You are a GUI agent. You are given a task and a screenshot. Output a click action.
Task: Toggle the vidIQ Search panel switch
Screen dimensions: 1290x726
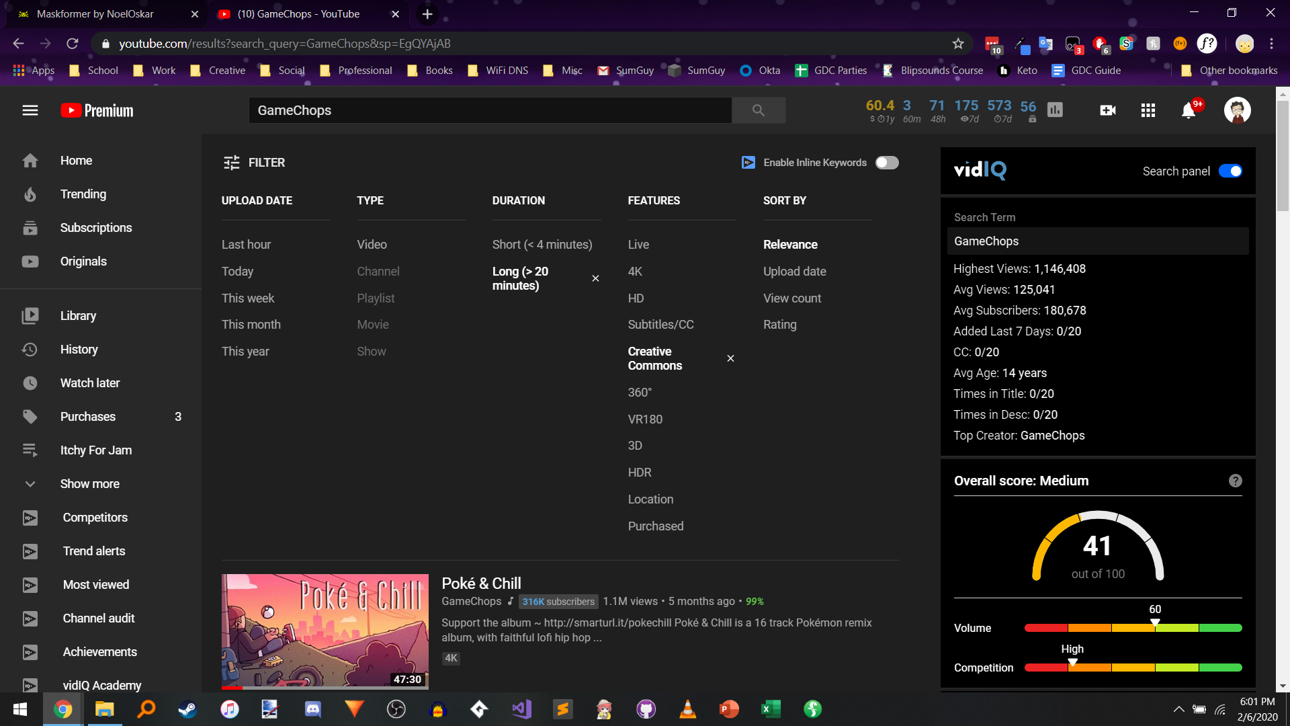[1230, 171]
